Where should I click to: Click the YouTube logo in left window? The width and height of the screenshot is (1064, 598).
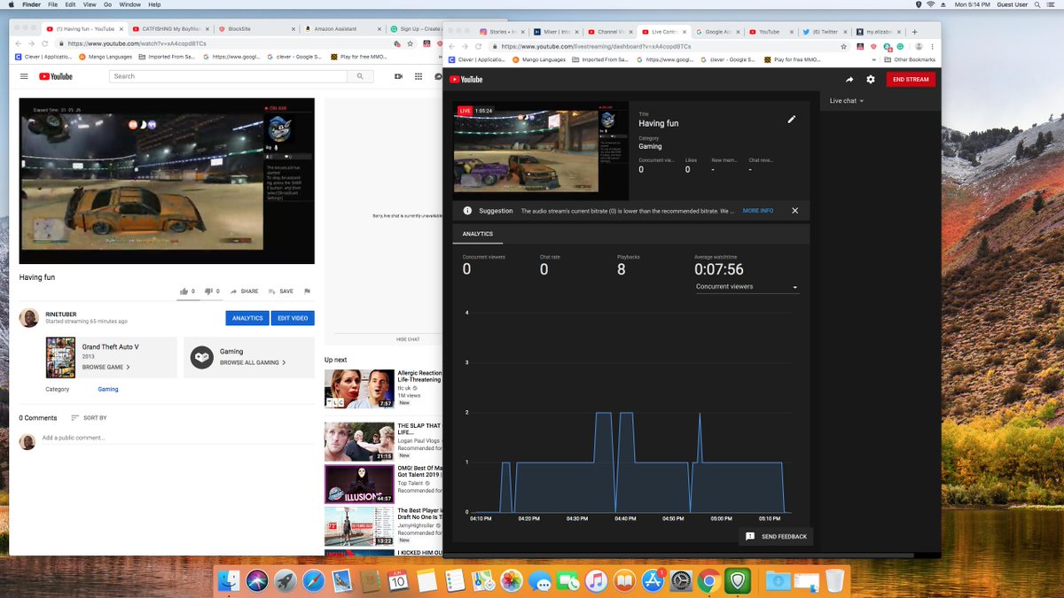pos(55,76)
